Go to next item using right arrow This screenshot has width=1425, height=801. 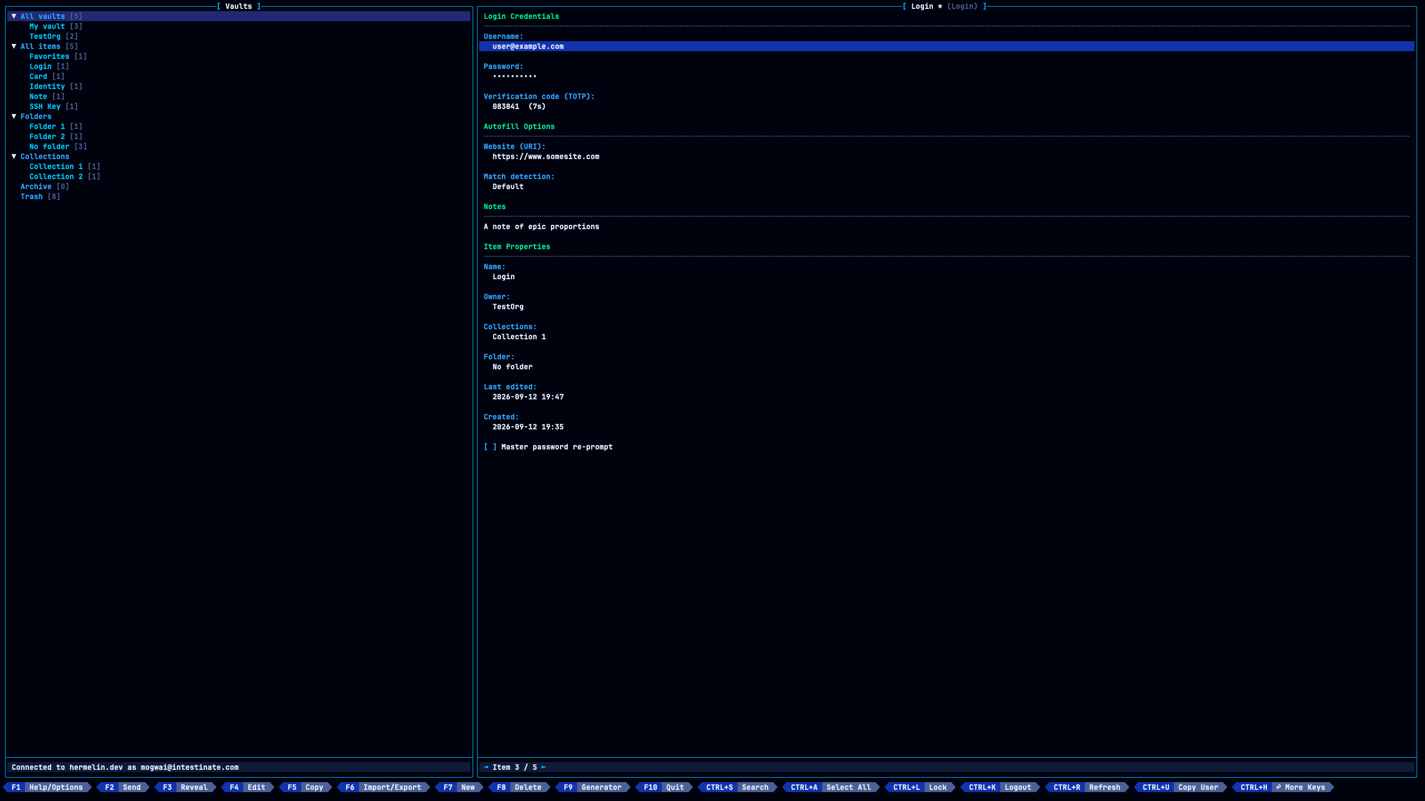point(544,768)
